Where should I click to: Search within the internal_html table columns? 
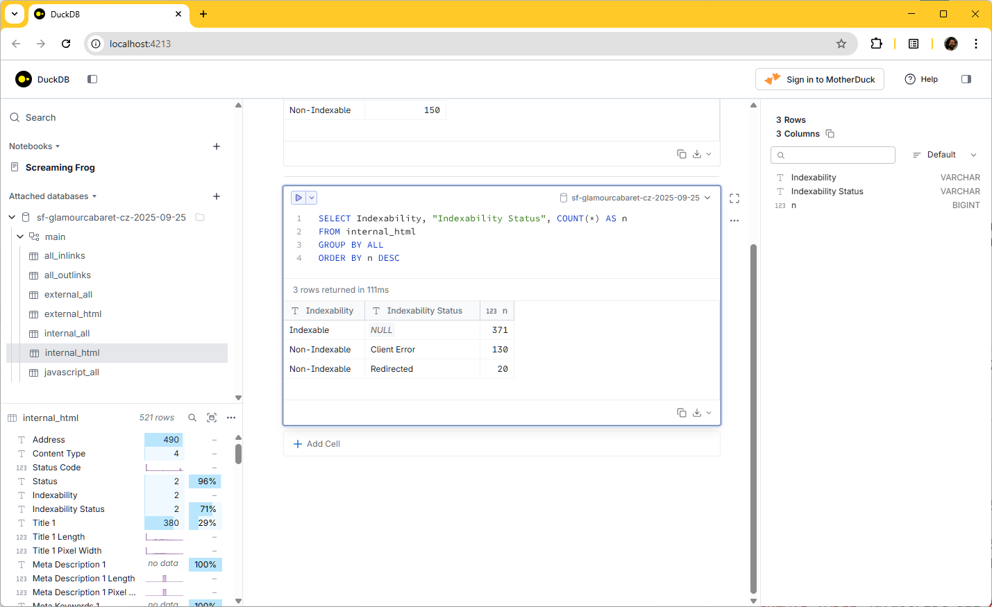(192, 418)
